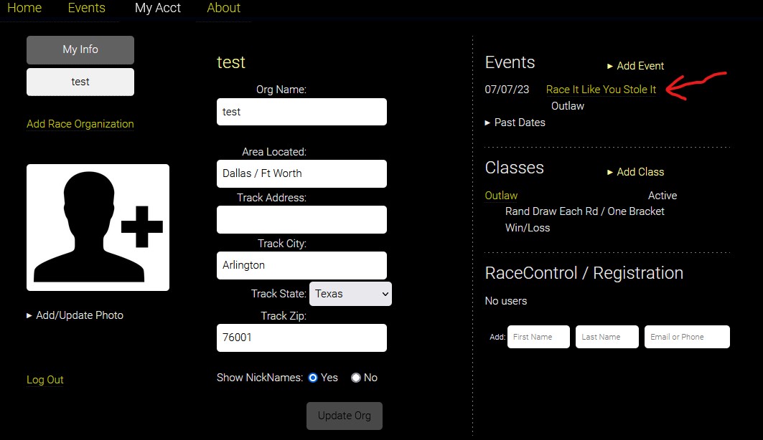The height and width of the screenshot is (440, 763).
Task: Expand the Past Dates section
Action: coord(515,123)
